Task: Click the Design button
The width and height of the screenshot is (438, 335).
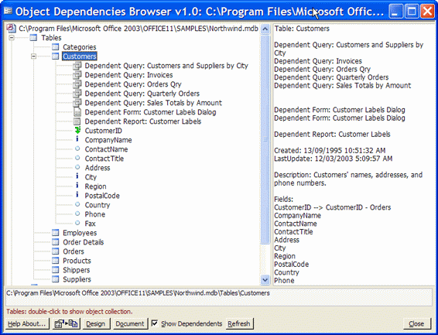Action: [x=96, y=323]
